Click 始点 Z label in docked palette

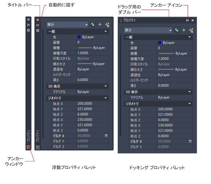tap(136, 120)
